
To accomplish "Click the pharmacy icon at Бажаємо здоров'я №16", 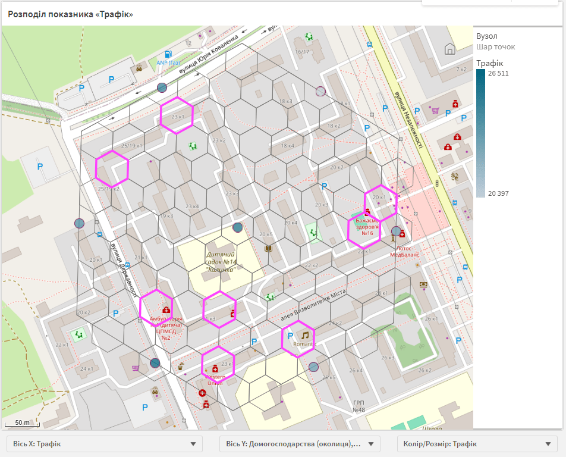I will click(x=367, y=212).
